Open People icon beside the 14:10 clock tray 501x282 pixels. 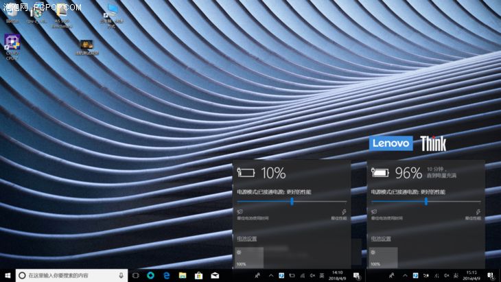tap(257, 275)
